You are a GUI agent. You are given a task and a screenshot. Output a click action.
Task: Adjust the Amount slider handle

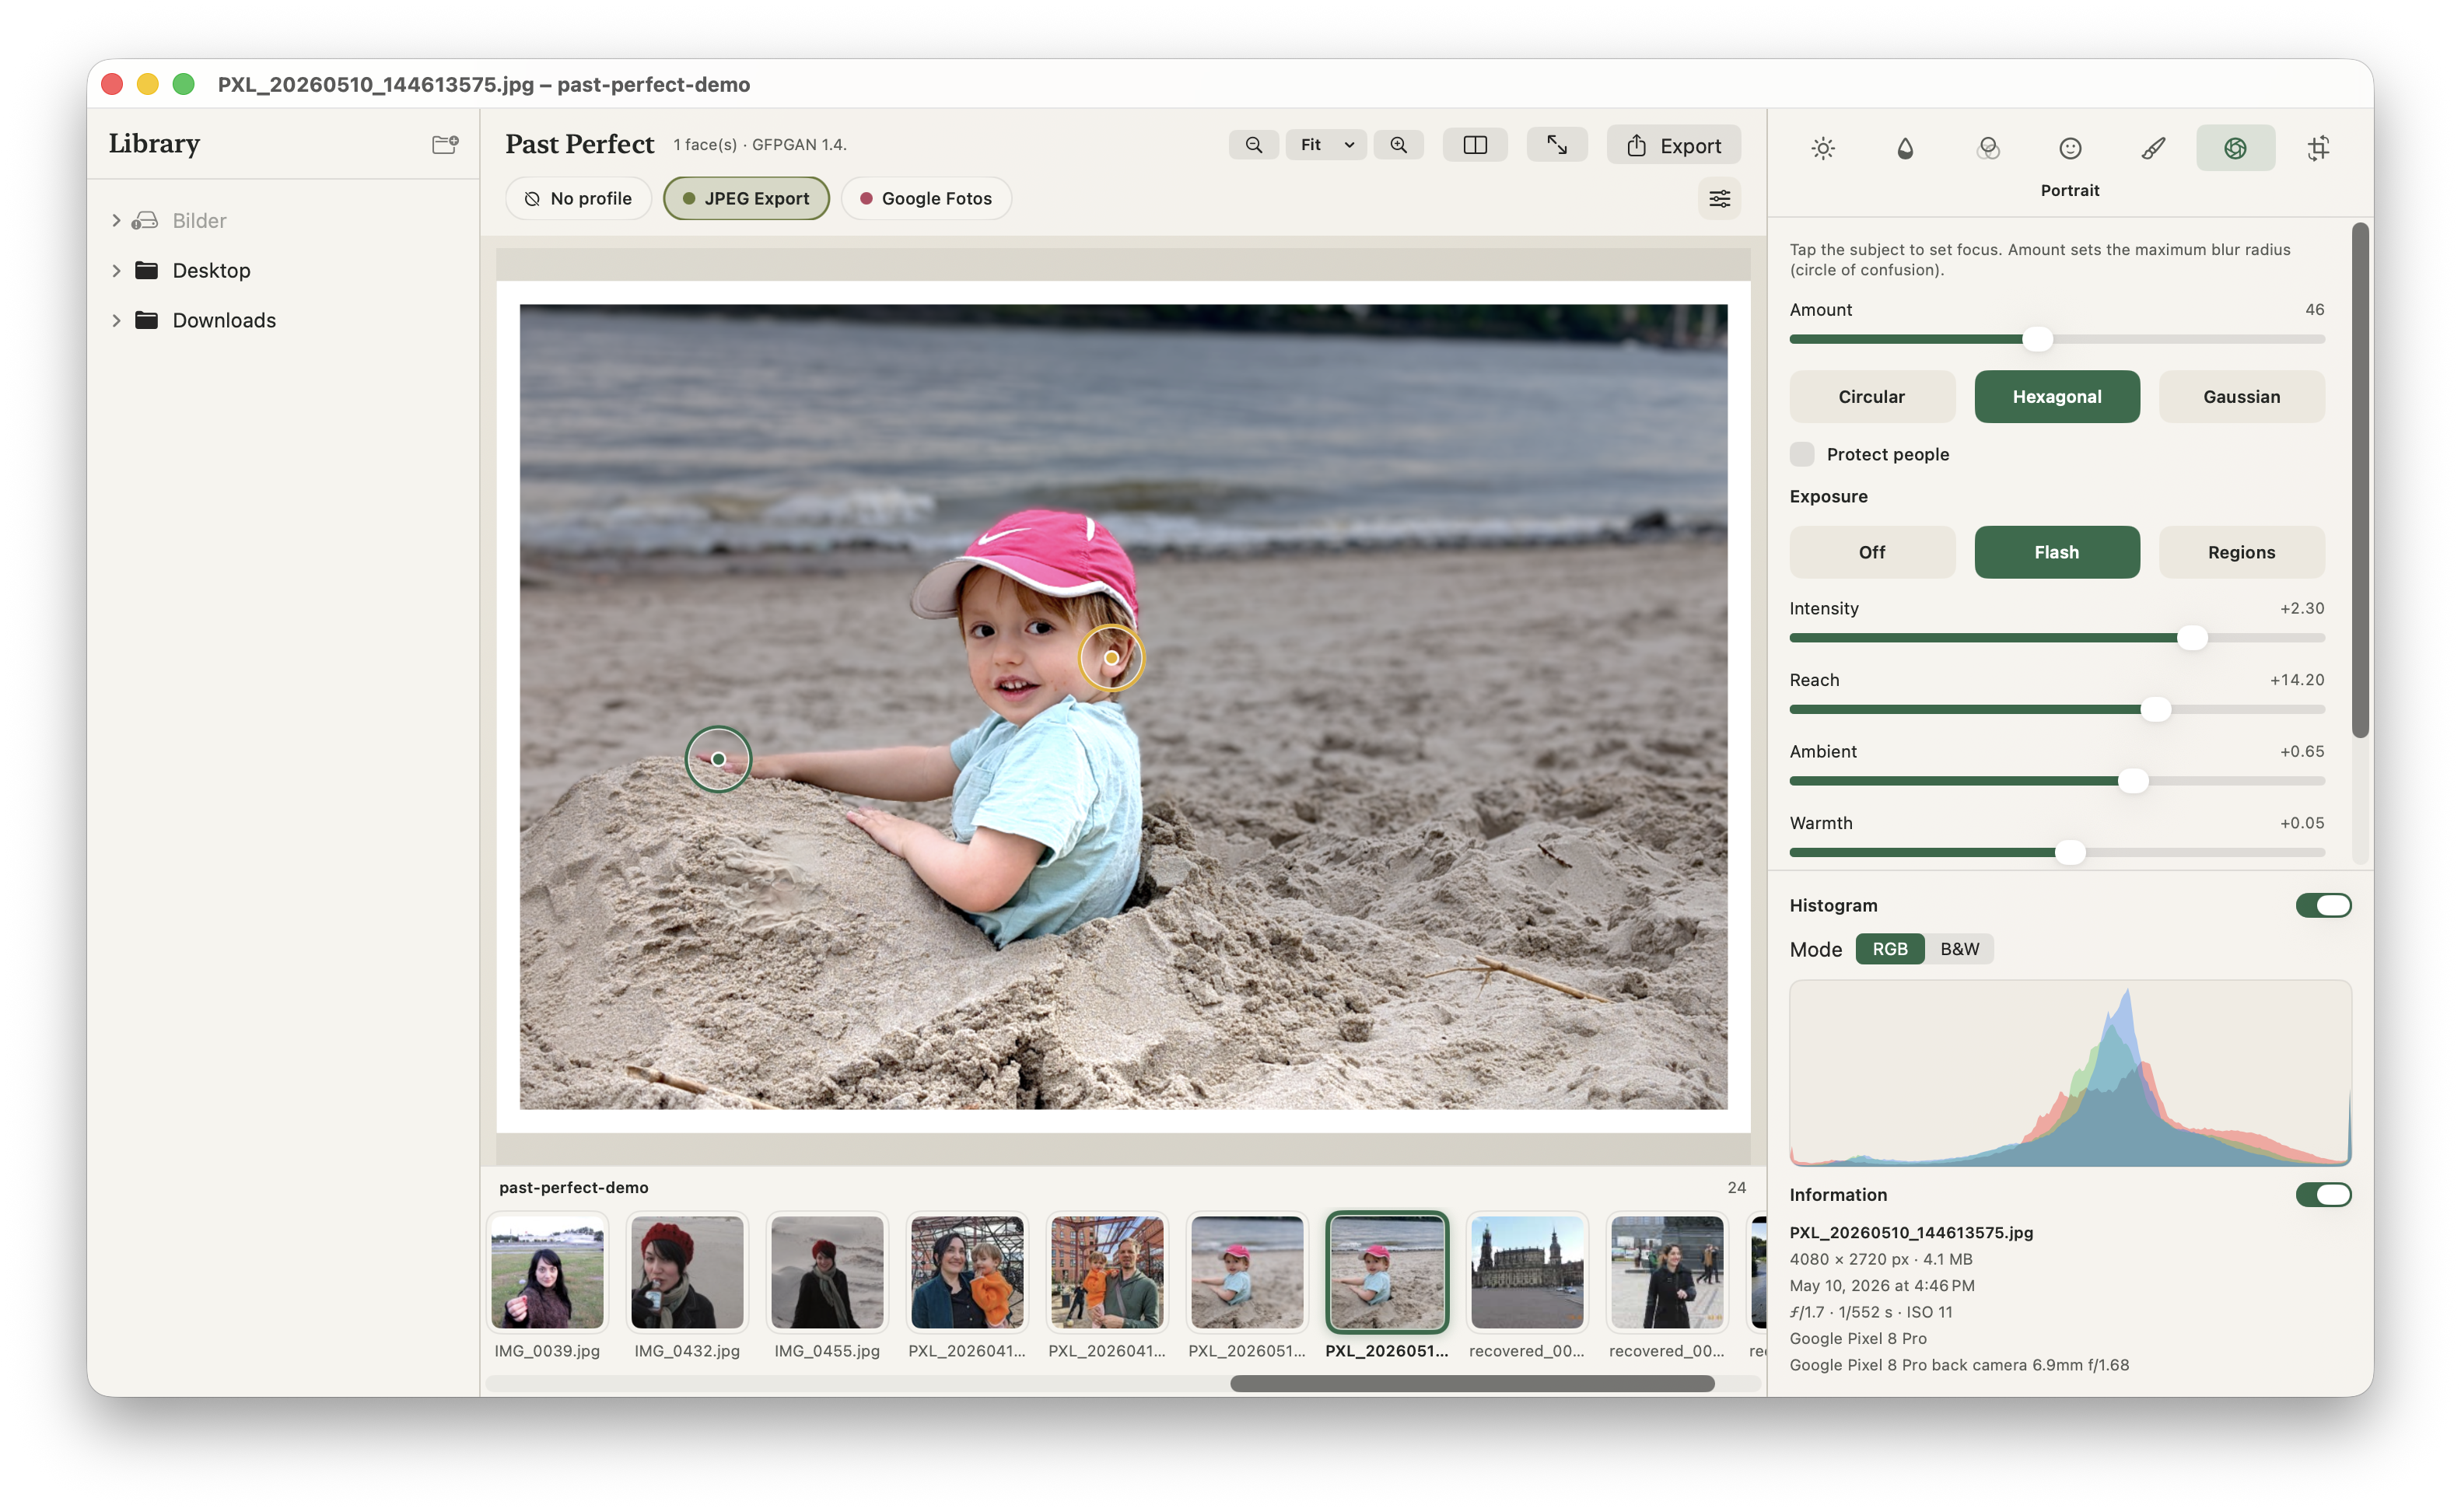pos(2037,339)
